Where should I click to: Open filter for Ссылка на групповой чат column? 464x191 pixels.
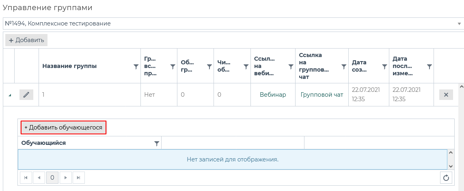(x=343, y=67)
